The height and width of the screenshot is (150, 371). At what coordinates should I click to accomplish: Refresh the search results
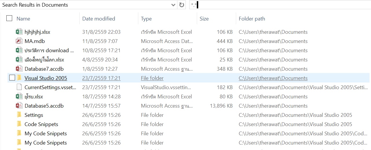coord(182,5)
